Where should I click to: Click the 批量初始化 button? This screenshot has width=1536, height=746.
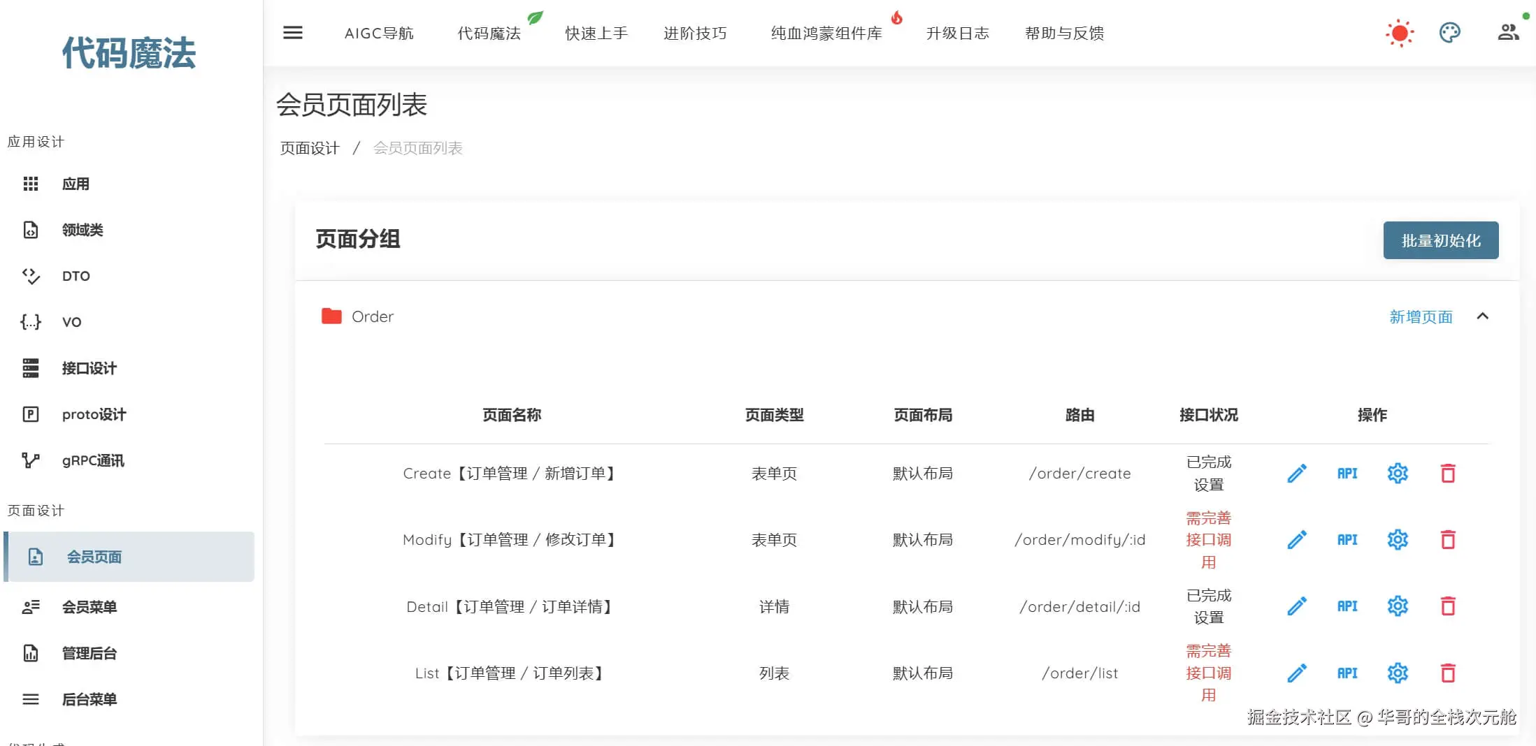coord(1441,240)
